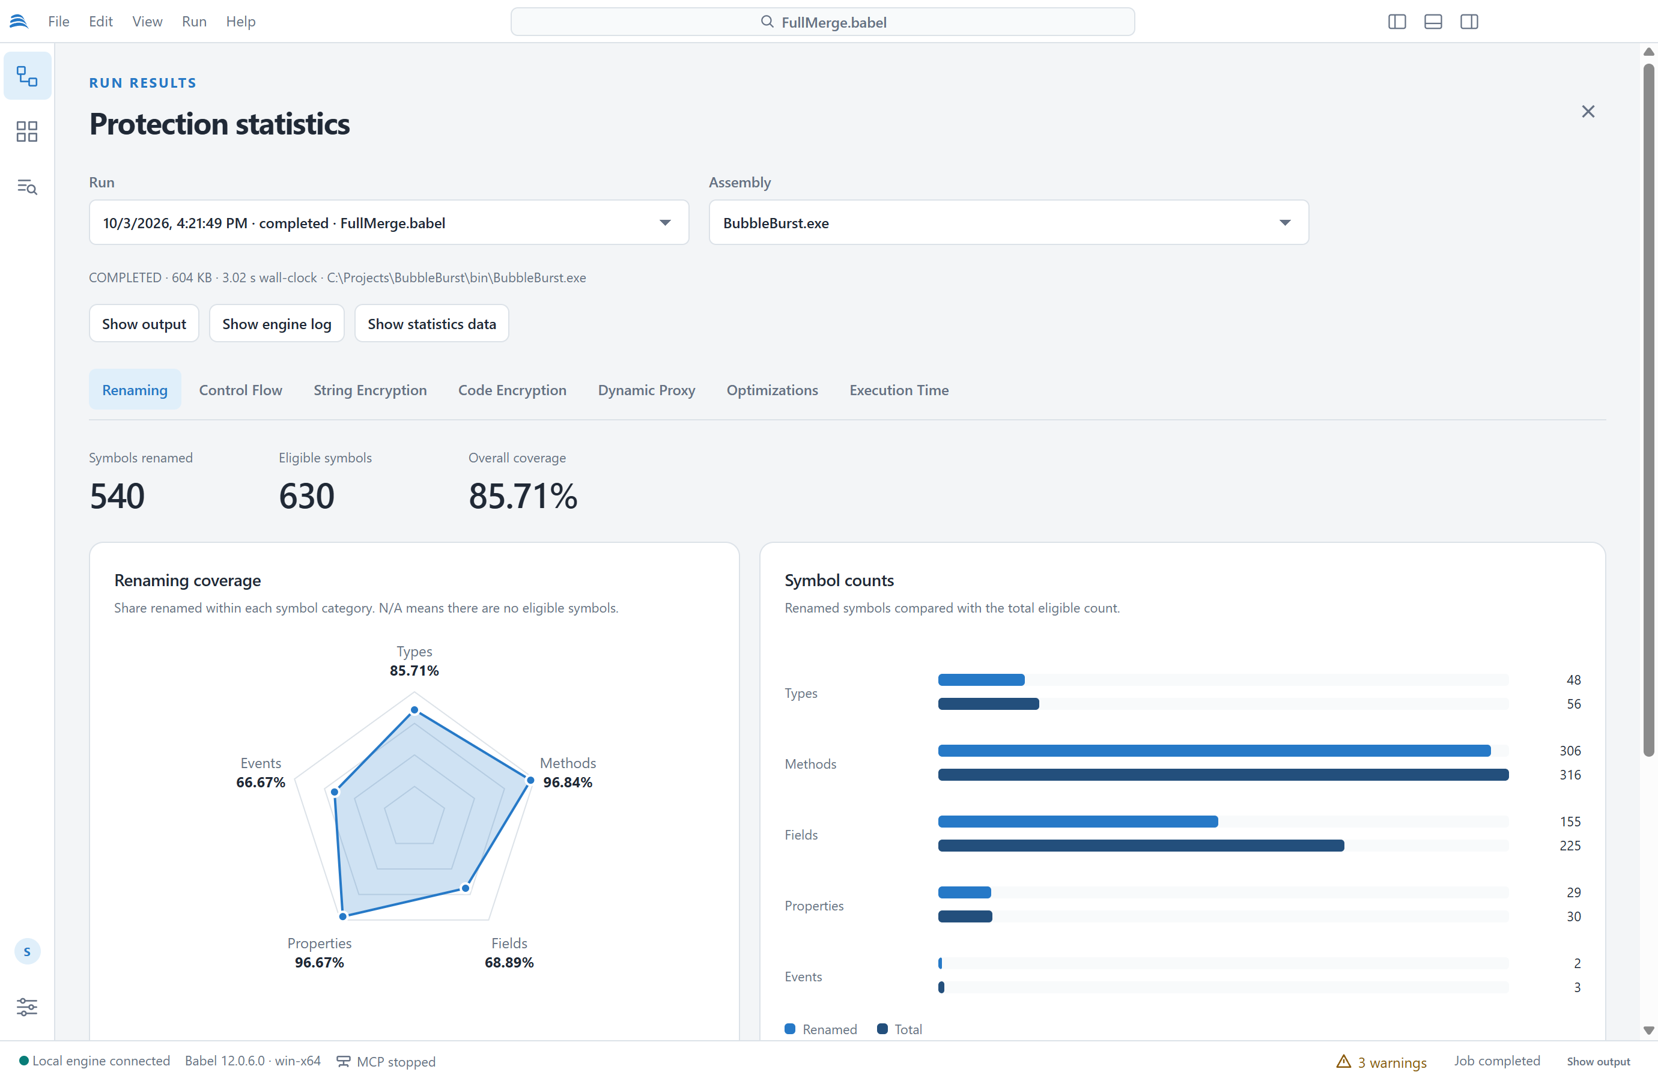This screenshot has width=1658, height=1081.
Task: Open the project workflow sidebar icon
Action: [27, 76]
